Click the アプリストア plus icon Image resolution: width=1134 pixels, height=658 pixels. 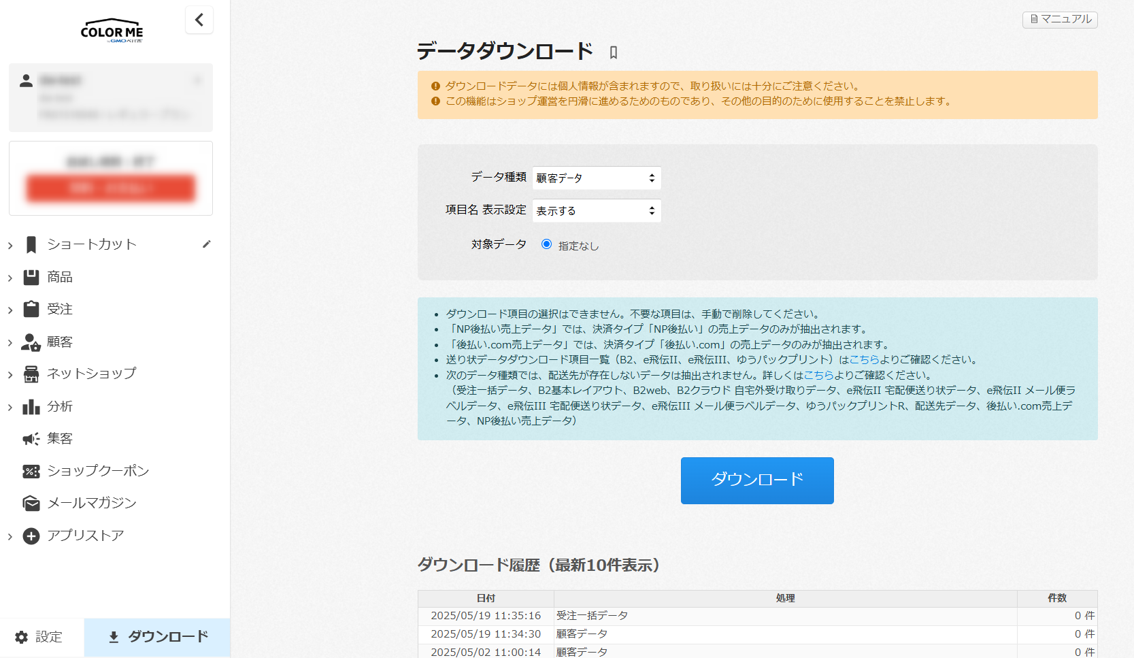click(x=31, y=536)
